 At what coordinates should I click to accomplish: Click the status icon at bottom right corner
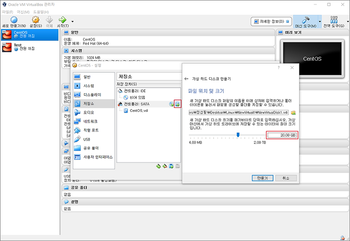(x=342, y=238)
